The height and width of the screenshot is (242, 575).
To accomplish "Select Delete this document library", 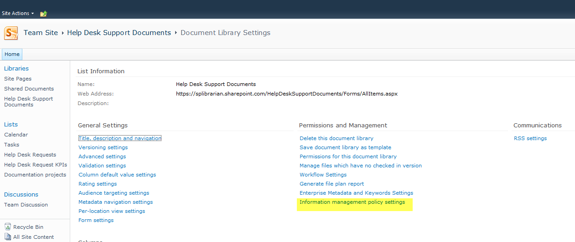I will tap(336, 138).
